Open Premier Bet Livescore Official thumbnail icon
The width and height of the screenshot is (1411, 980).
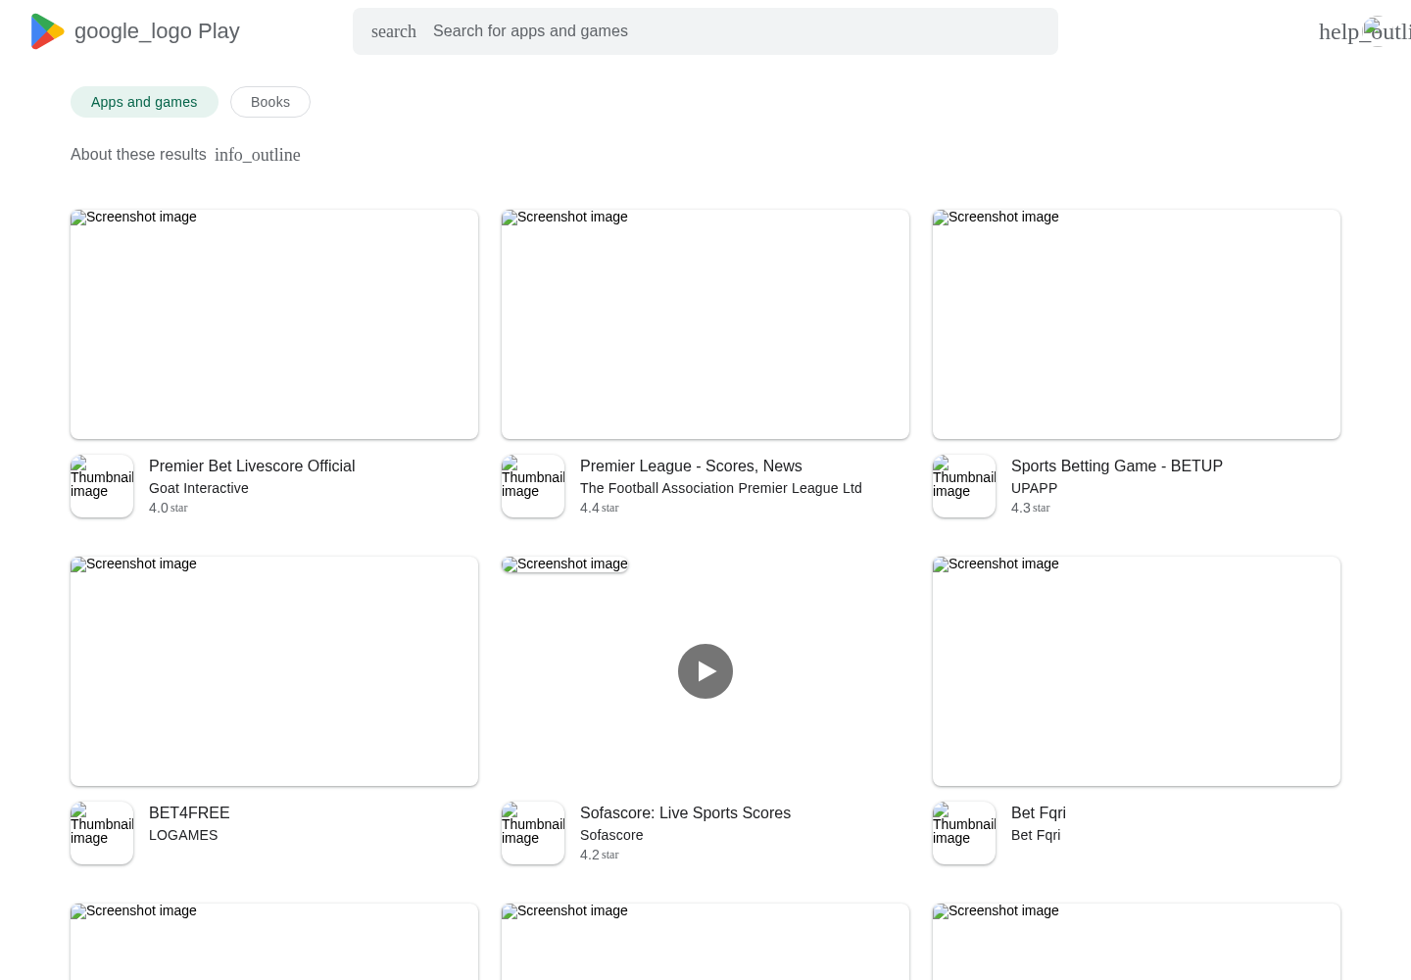click(x=102, y=486)
